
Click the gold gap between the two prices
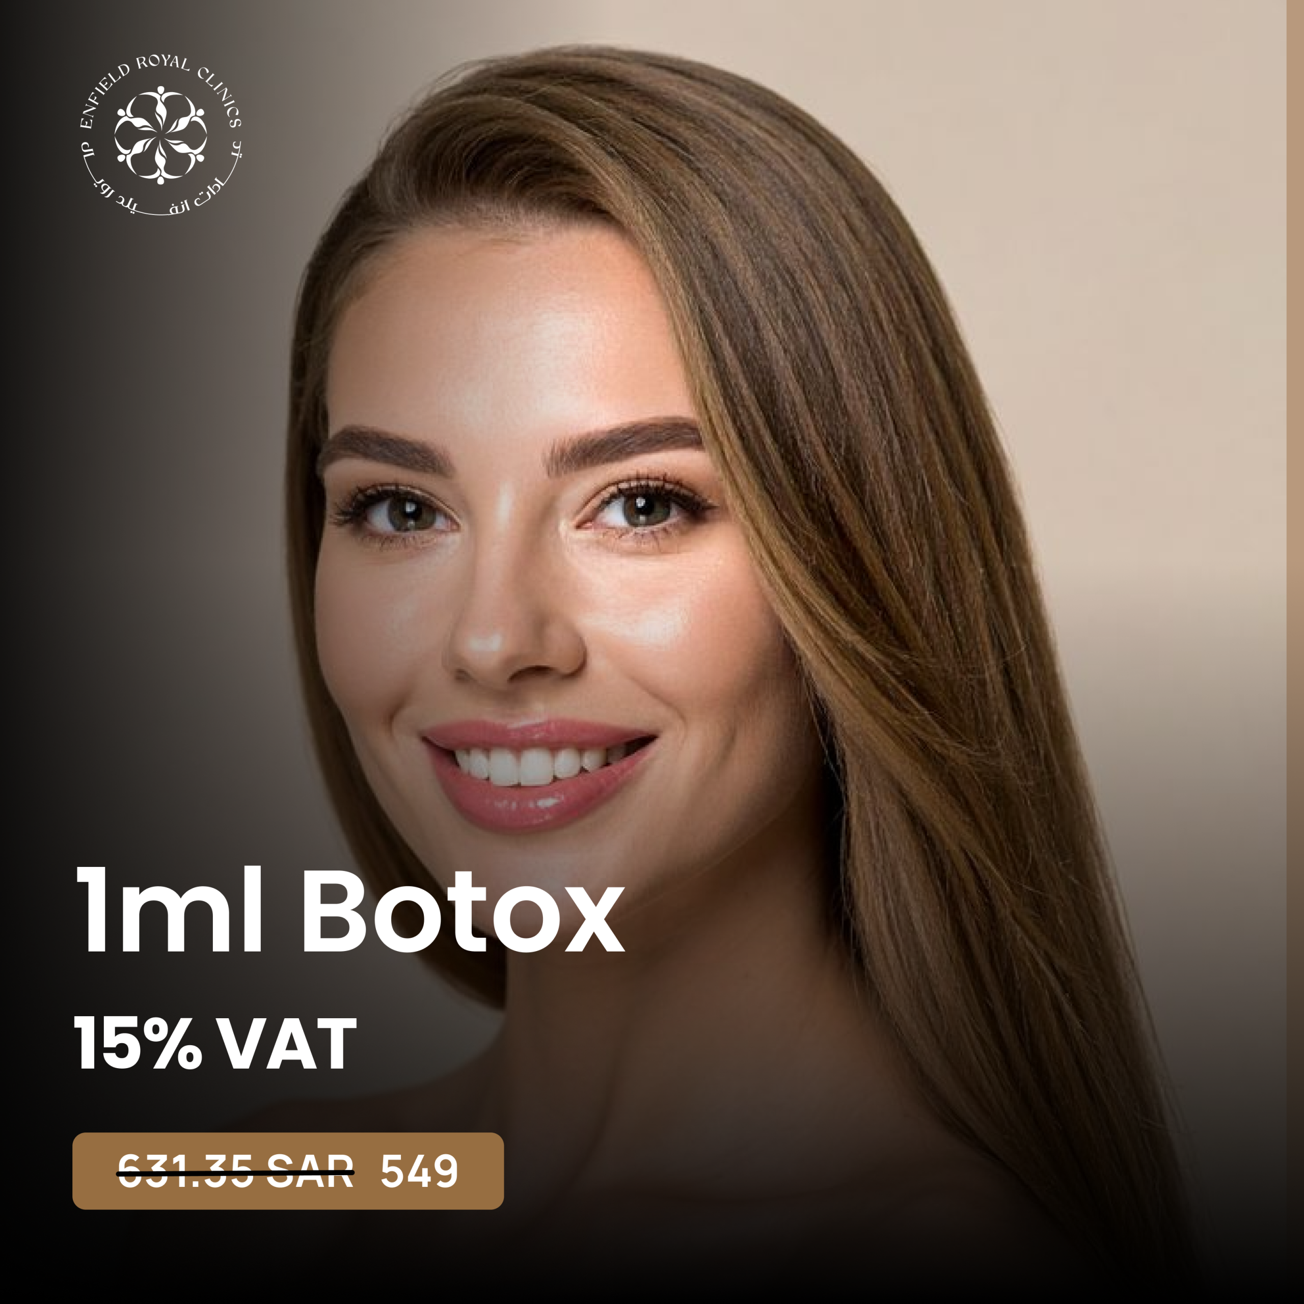367,1173
